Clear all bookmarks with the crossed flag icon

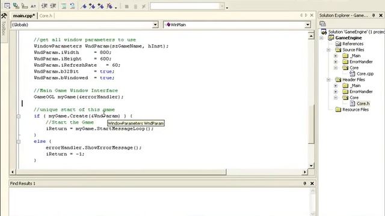point(109,6)
